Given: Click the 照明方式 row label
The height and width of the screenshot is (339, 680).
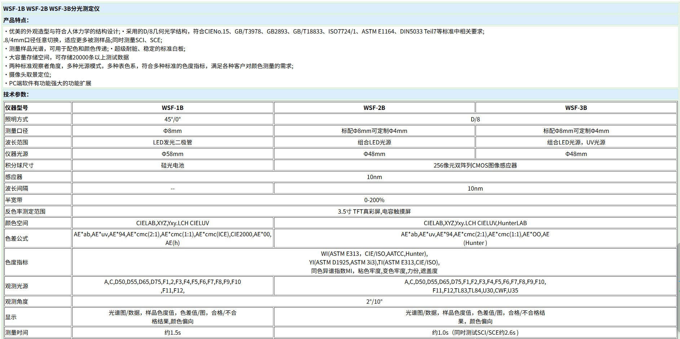Looking at the screenshot, I should 17,119.
